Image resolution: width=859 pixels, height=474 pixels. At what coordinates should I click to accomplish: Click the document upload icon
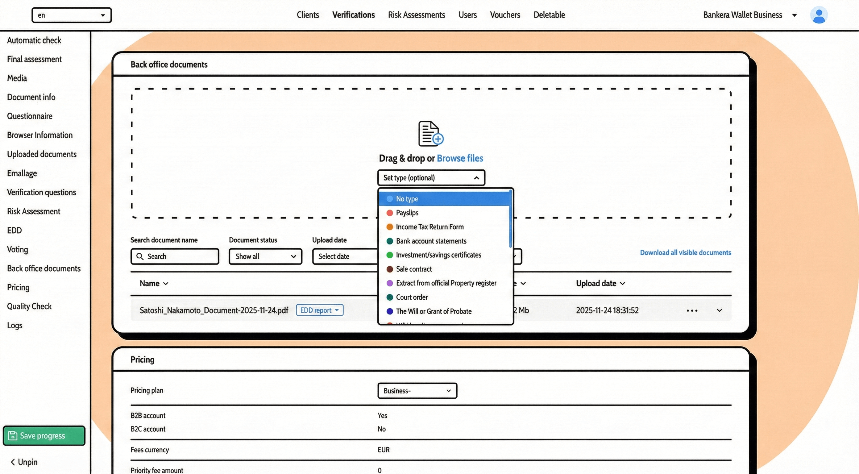coord(430,133)
